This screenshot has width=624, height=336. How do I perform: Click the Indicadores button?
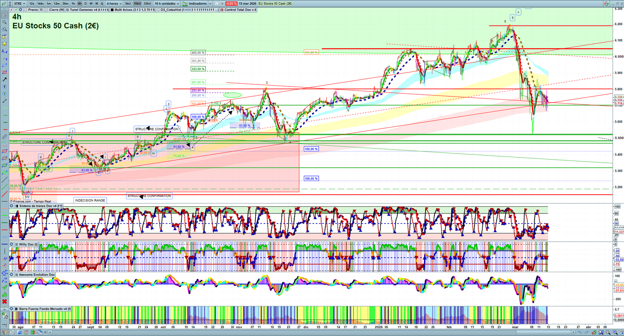[198, 4]
